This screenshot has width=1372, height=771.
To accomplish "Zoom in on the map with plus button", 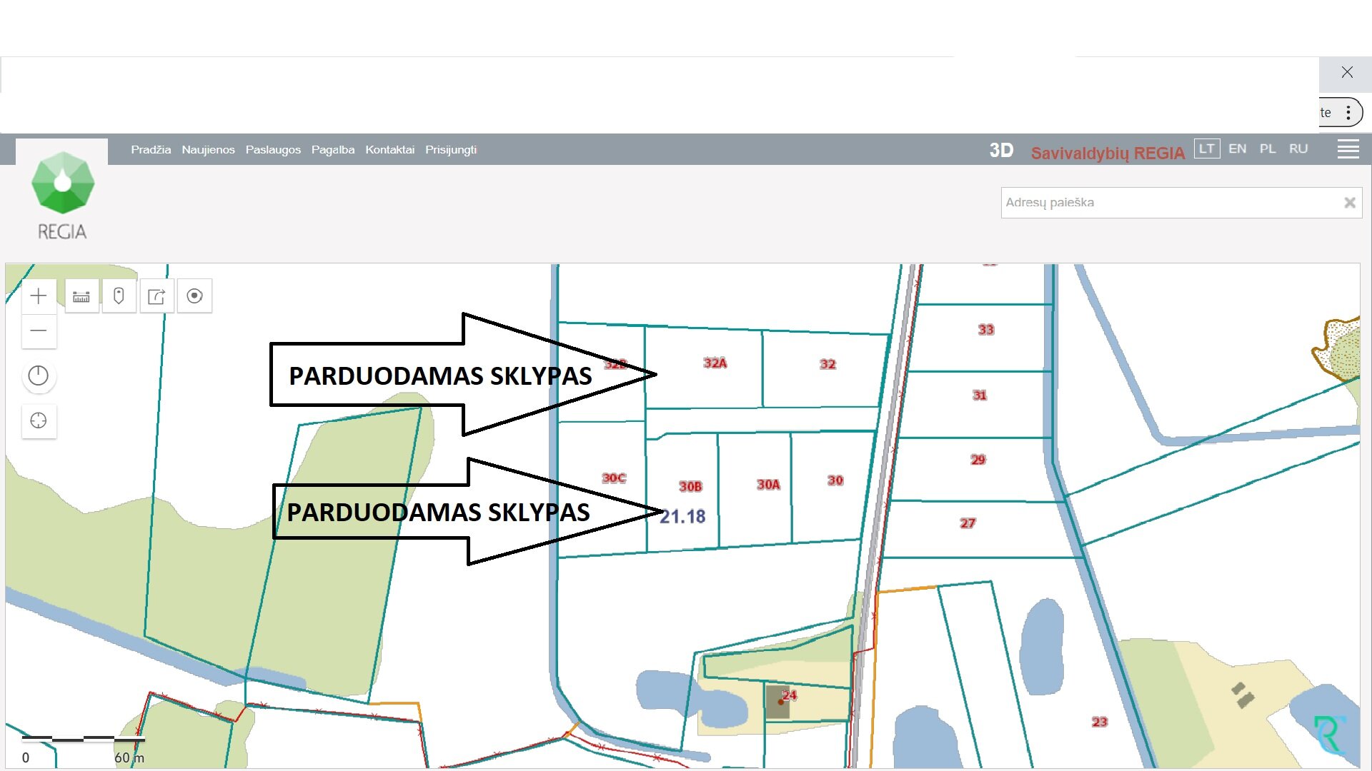I will [x=39, y=296].
